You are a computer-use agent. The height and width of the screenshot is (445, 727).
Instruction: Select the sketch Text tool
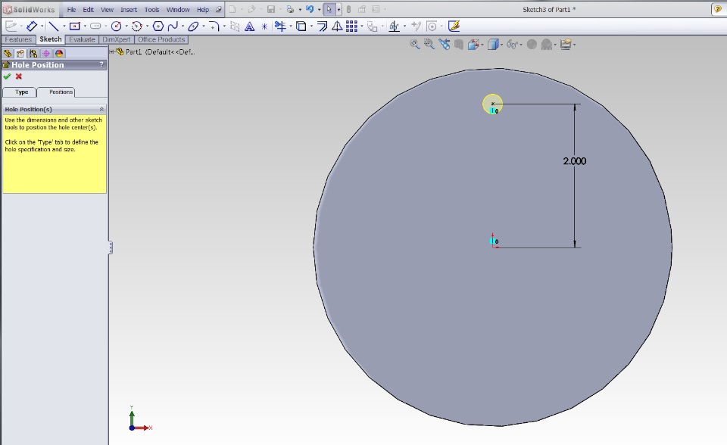[x=249, y=26]
